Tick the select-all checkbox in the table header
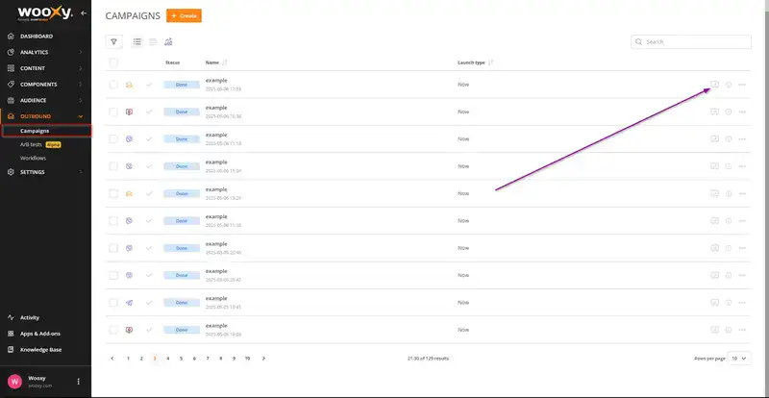The width and height of the screenshot is (769, 398). (x=113, y=62)
